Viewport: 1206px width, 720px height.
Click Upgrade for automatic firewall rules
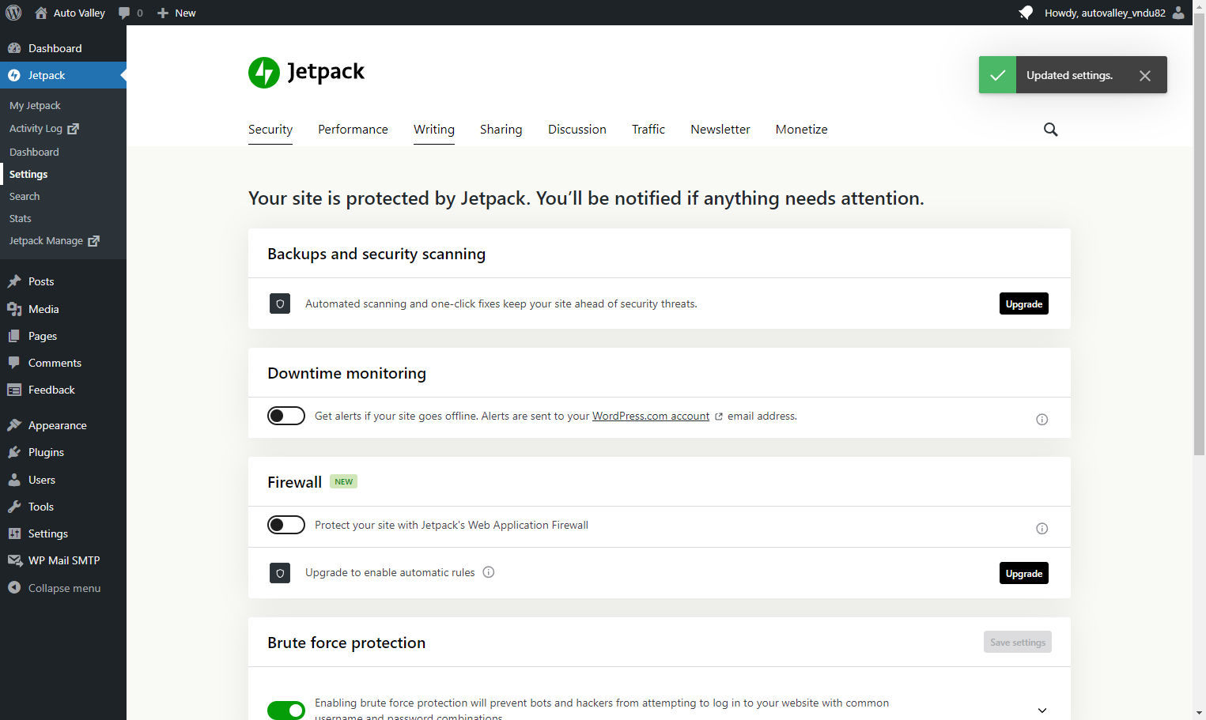click(1024, 574)
